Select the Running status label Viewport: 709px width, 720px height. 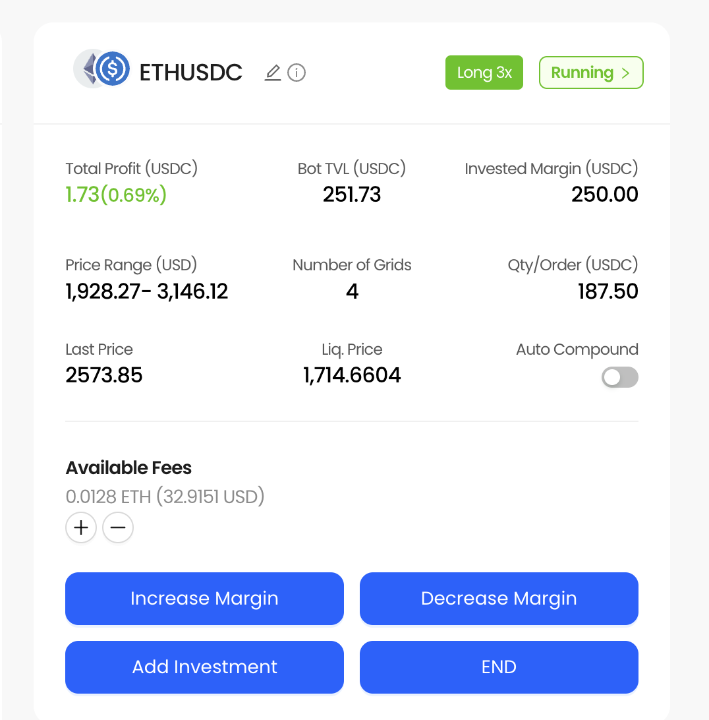point(582,73)
